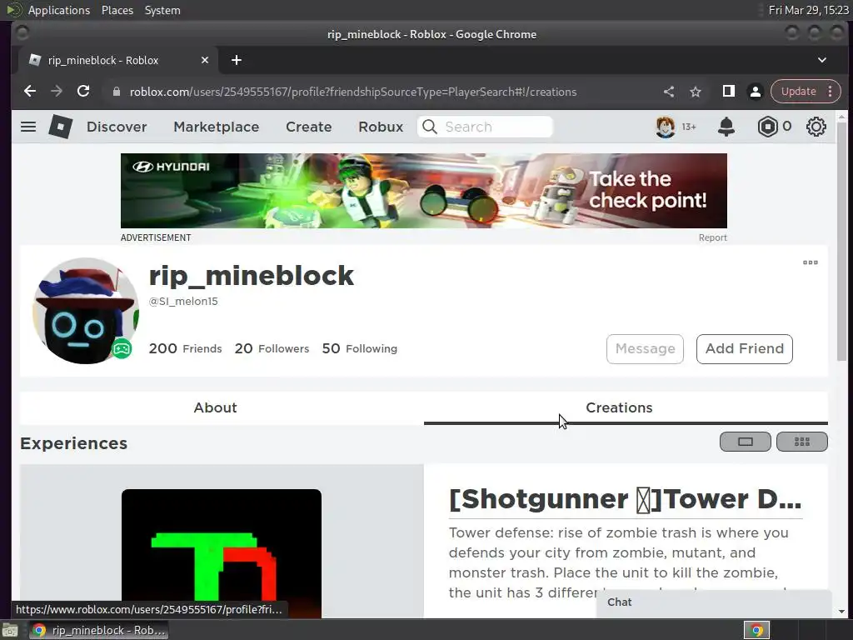853x640 pixels.
Task: Click the Hyundai banner advertisement
Action: coord(424,191)
